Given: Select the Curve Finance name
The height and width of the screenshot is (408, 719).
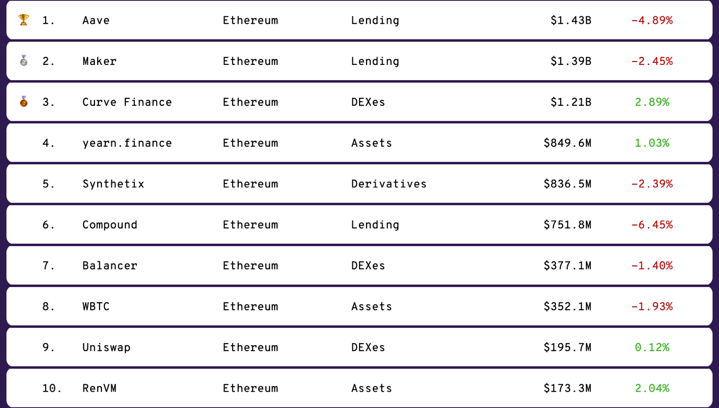Looking at the screenshot, I should (x=127, y=102).
